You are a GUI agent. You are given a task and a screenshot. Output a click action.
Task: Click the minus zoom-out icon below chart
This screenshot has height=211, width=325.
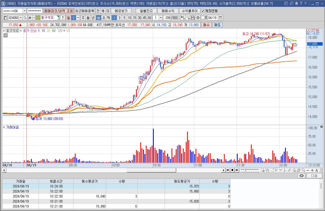308,170
